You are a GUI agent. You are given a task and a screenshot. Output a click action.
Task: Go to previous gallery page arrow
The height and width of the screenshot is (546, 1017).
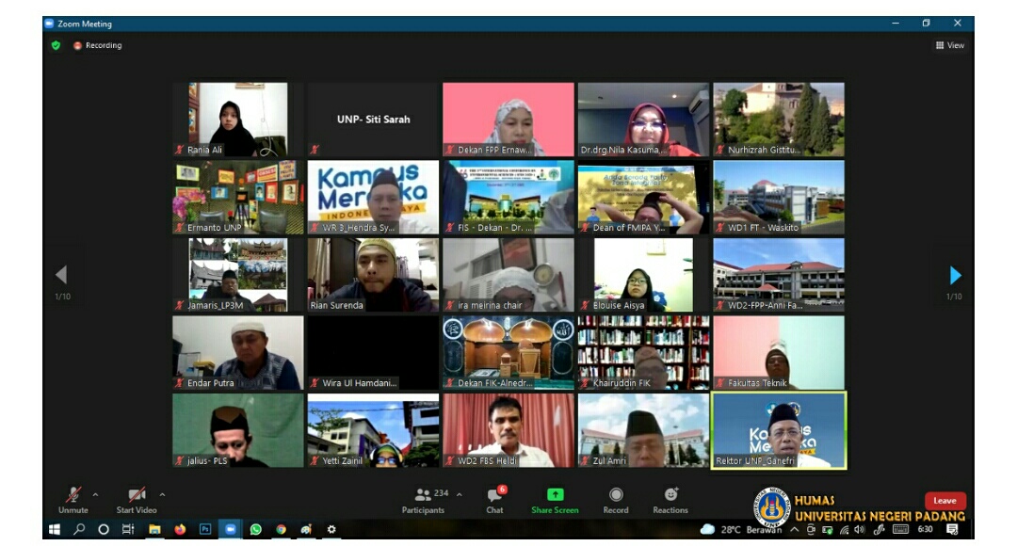click(x=61, y=275)
